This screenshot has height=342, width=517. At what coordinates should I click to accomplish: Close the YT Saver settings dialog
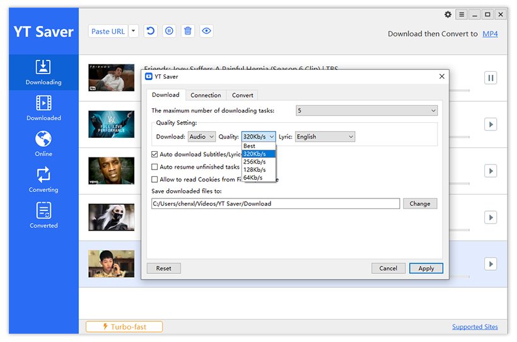[442, 76]
